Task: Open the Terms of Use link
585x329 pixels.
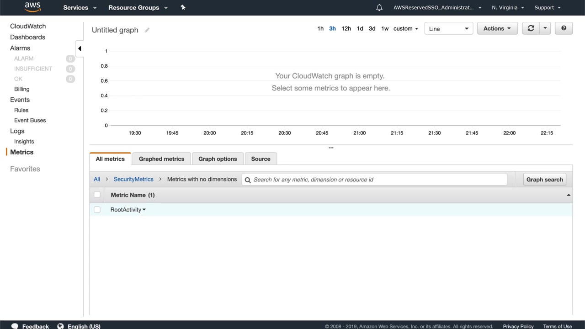Action: pyautogui.click(x=558, y=326)
